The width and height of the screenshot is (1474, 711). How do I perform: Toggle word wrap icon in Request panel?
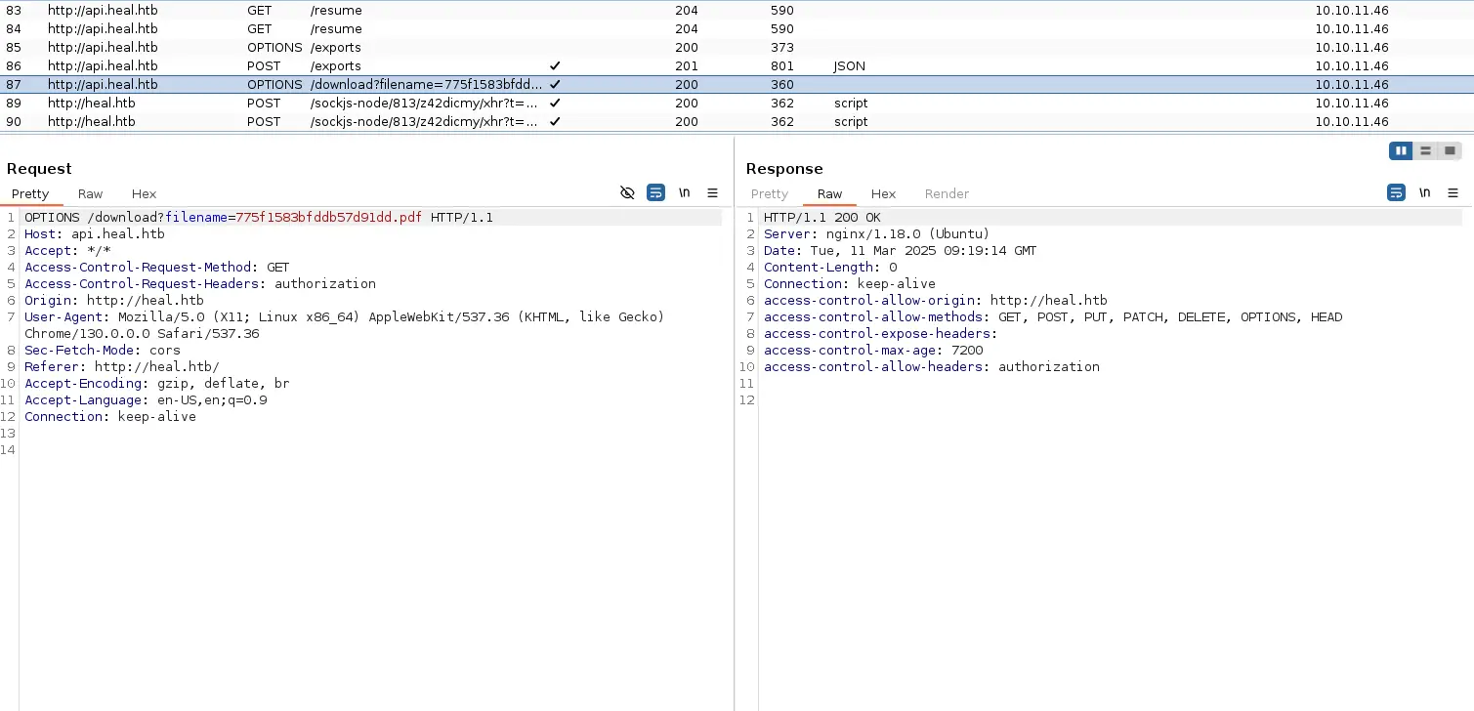(x=656, y=193)
